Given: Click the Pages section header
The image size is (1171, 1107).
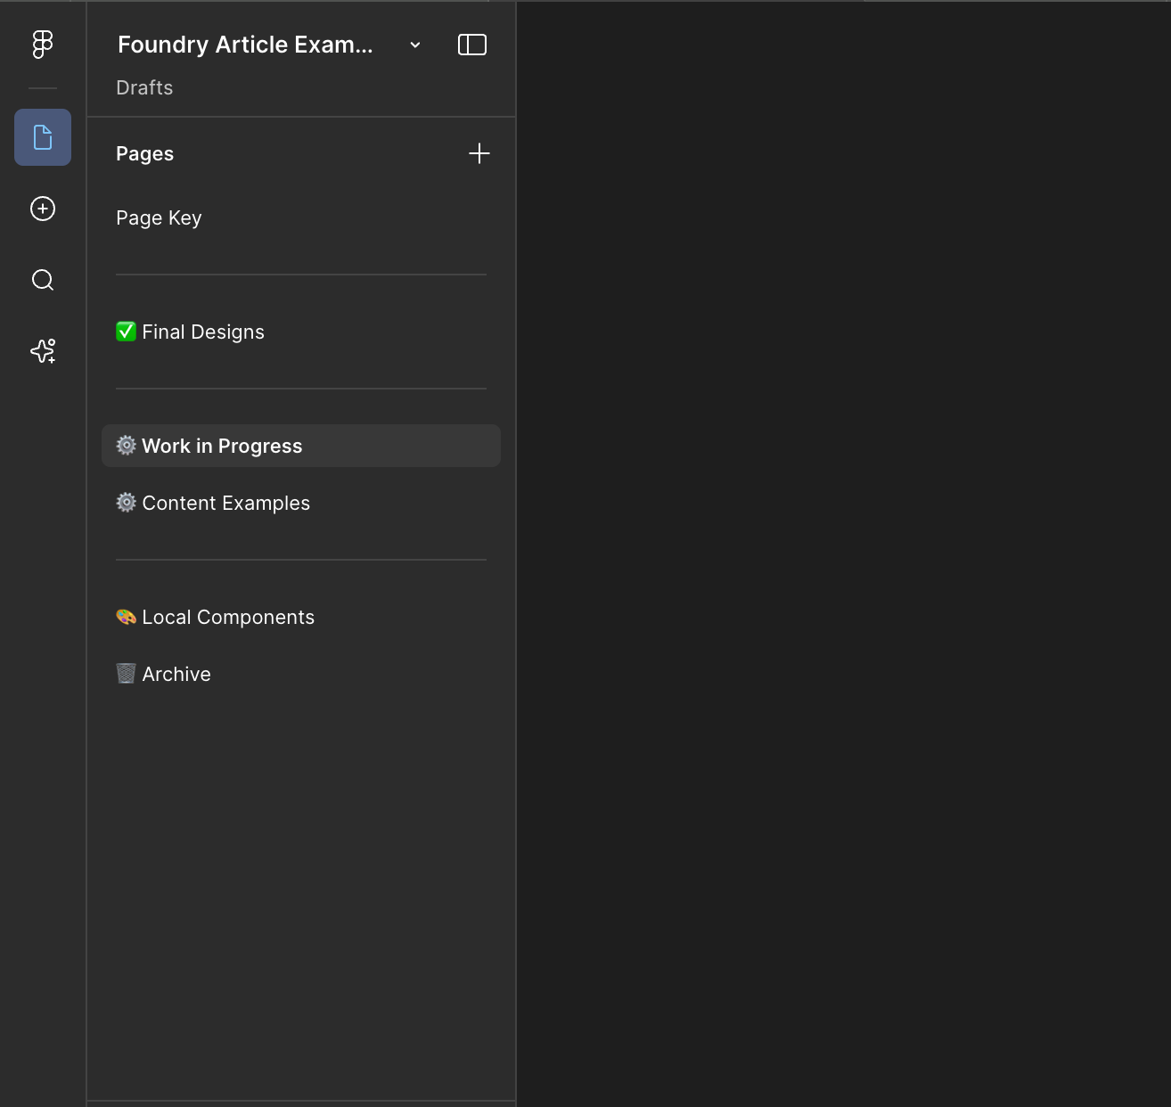Looking at the screenshot, I should 144,152.
